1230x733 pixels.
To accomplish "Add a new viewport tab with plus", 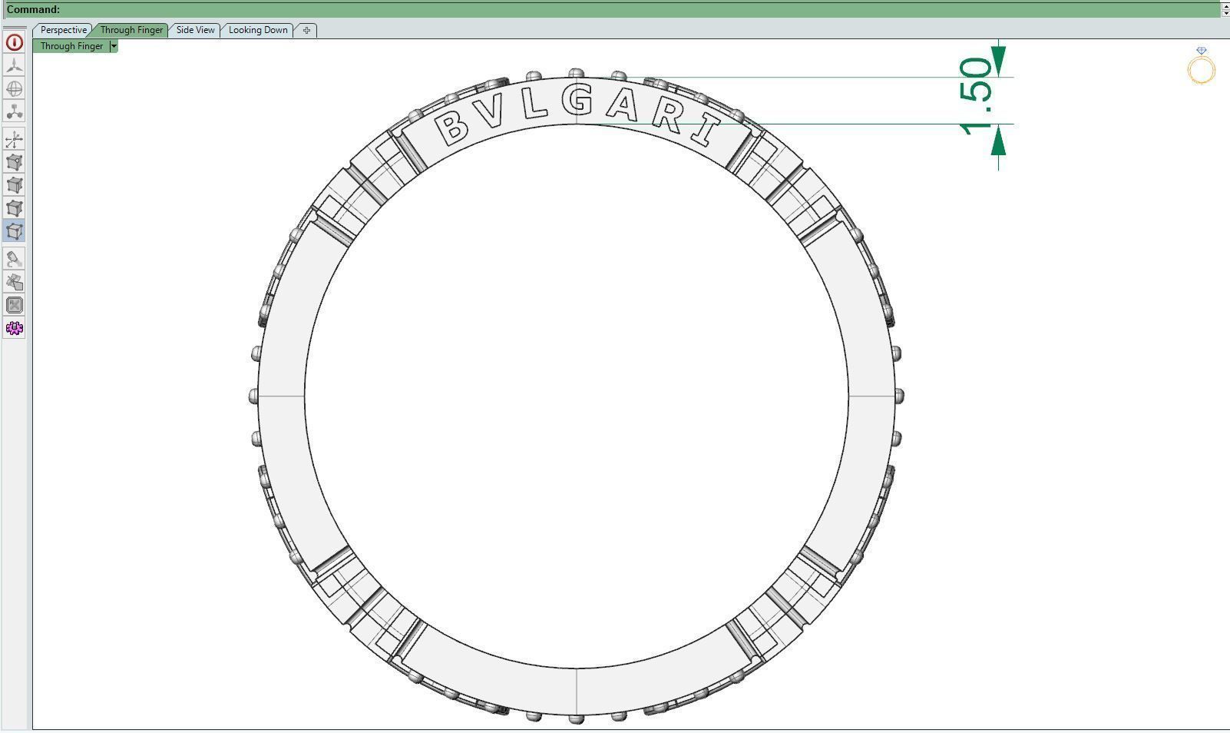I will tap(306, 30).
